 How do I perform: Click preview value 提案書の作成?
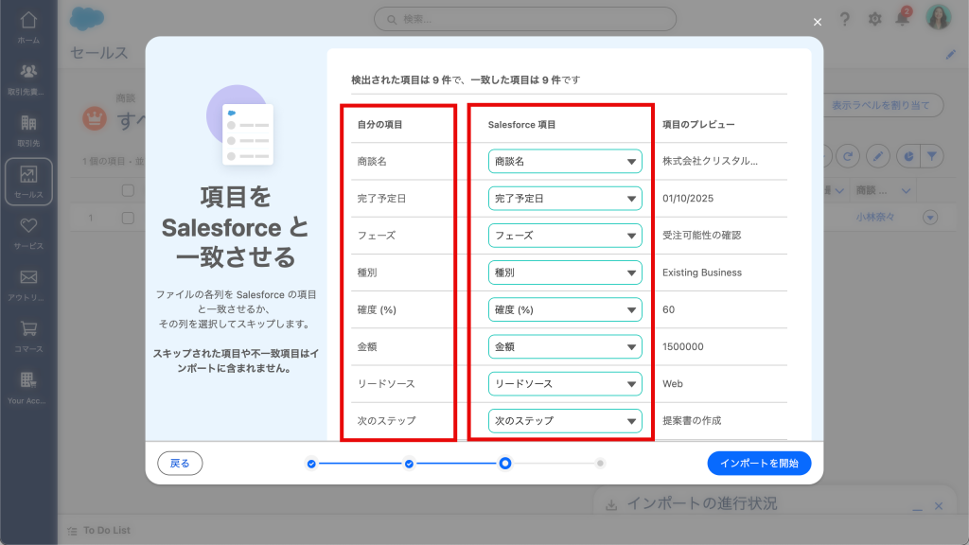(692, 421)
